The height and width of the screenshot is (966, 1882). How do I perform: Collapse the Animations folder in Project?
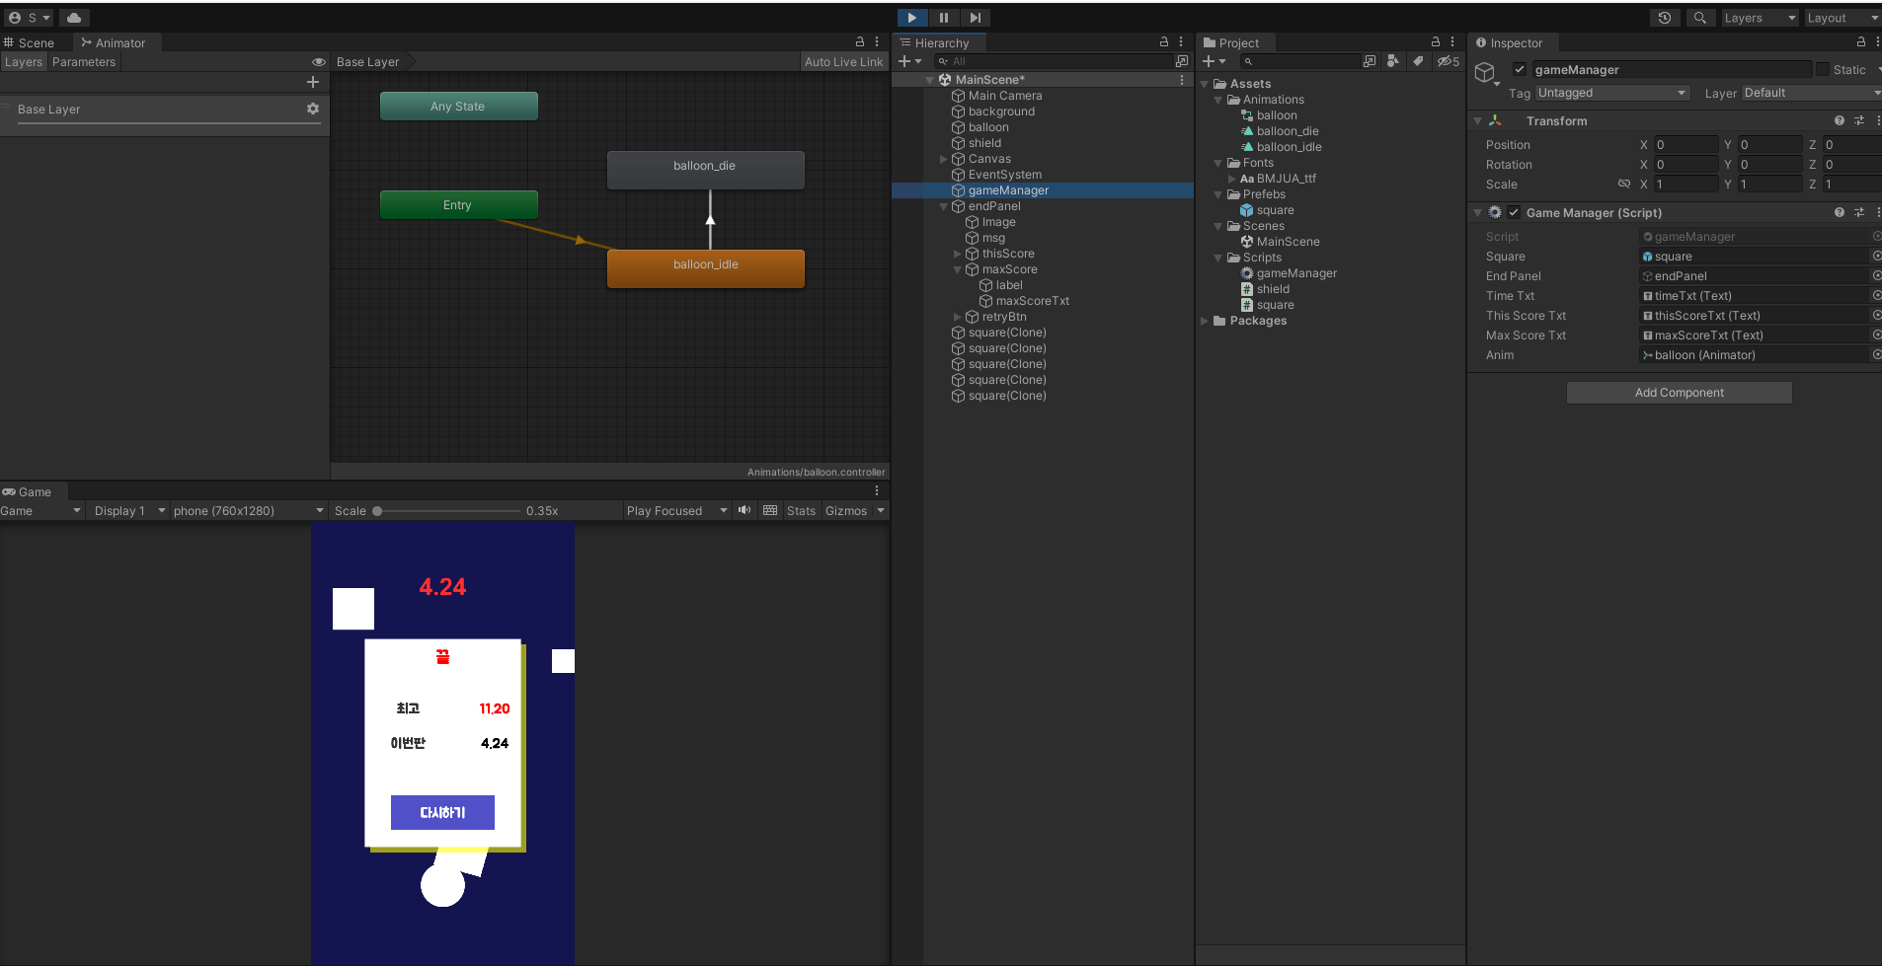(x=1218, y=100)
